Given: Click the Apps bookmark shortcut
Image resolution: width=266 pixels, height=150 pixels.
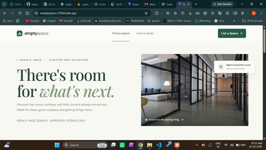Looking at the screenshot, I should pos(8,21).
